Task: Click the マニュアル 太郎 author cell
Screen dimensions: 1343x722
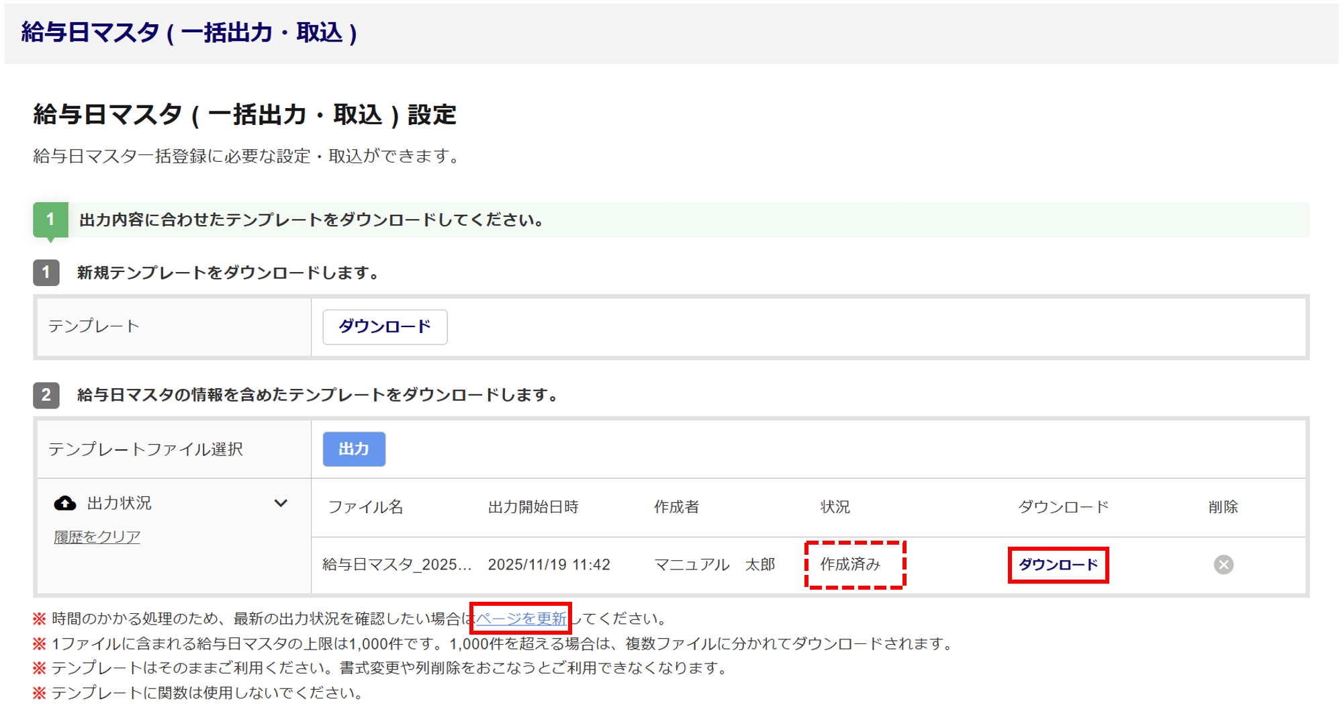Action: point(714,565)
